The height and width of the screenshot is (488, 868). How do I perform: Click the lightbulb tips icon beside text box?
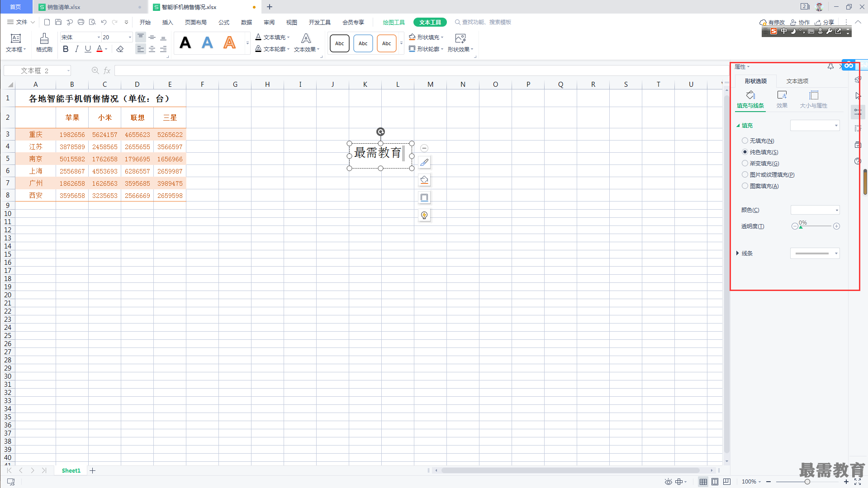pos(424,215)
